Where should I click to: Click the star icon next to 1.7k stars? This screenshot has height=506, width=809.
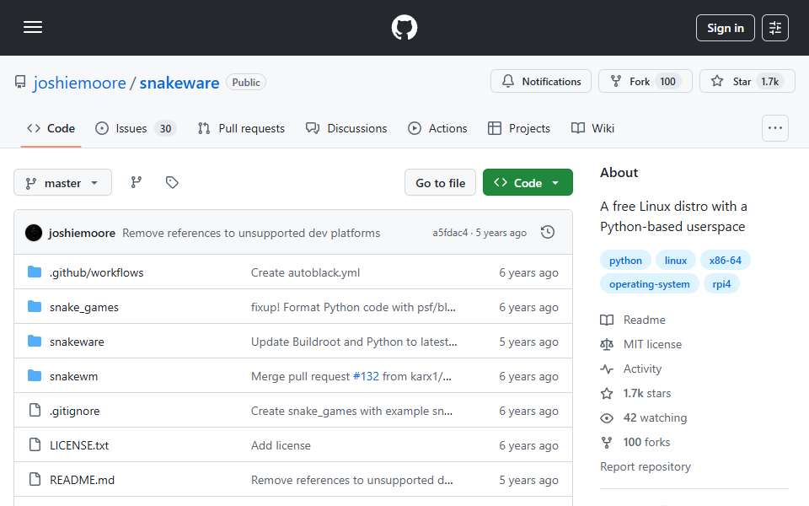[607, 394]
